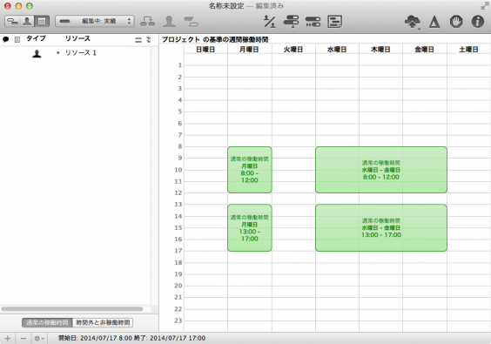This screenshot has width=491, height=344.
Task: Open the 編集中: 実績 baseline dropdown
Action: (95, 21)
